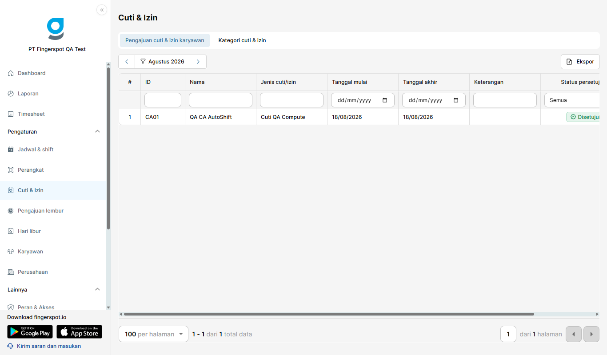The image size is (607, 355).
Task: Click the sidebar vertical scrollbar
Action: pyautogui.click(x=108, y=149)
